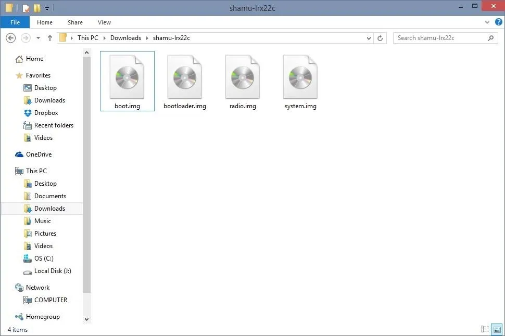Select Network in the navigation pane
This screenshot has width=505, height=336.
(x=37, y=288)
